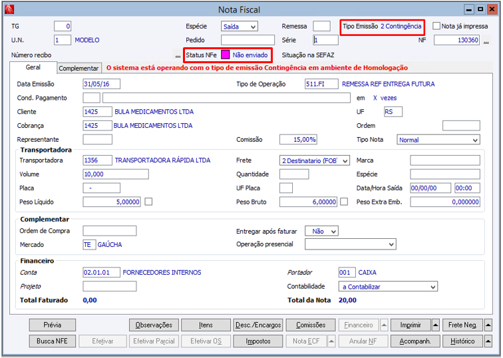Click the Prévia button
503x358 pixels.
point(53,325)
